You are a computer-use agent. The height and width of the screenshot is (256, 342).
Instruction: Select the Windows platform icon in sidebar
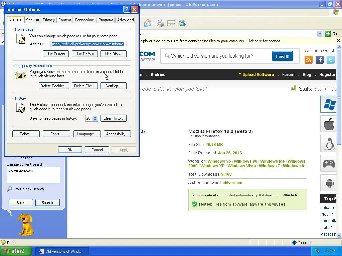pyautogui.click(x=329, y=104)
